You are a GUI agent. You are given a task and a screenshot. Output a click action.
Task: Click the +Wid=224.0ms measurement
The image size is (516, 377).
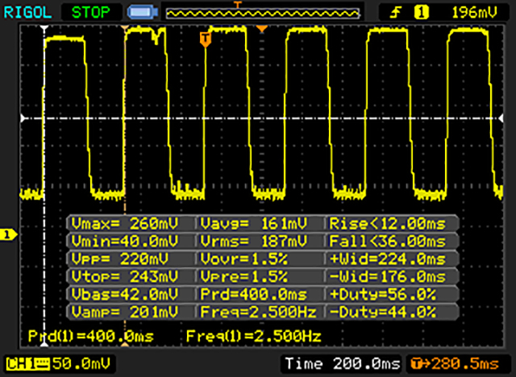(x=387, y=259)
